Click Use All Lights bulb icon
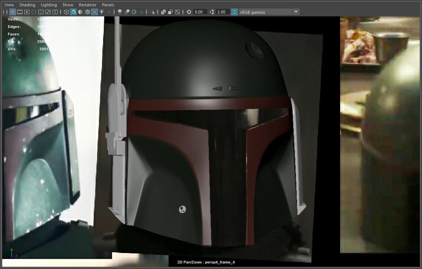This screenshot has width=422, height=269. click(x=102, y=12)
